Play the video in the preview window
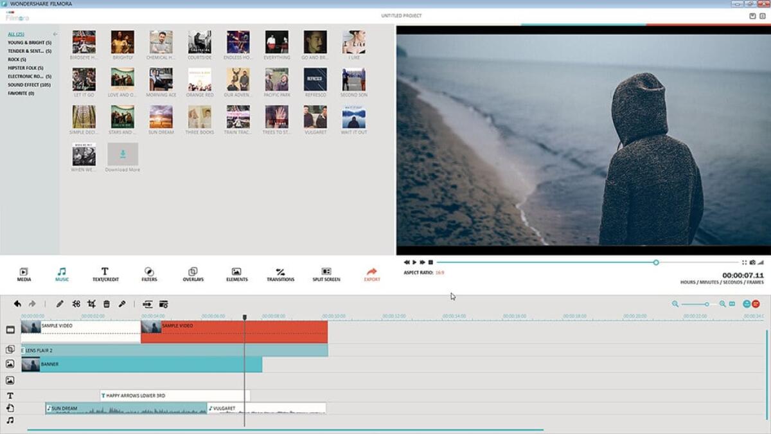Image resolution: width=771 pixels, height=434 pixels. (x=414, y=262)
